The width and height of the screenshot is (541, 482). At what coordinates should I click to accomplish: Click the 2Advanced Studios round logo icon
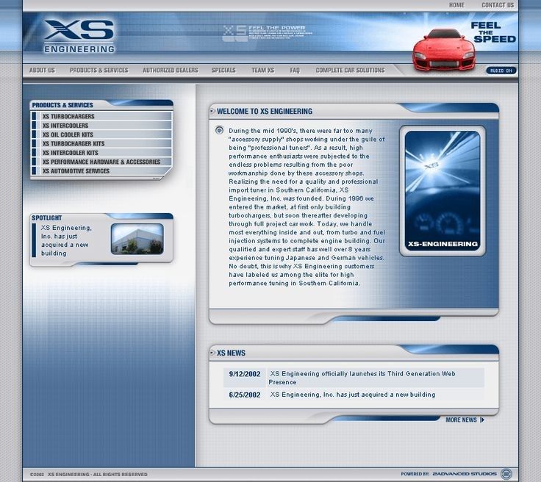(x=506, y=474)
